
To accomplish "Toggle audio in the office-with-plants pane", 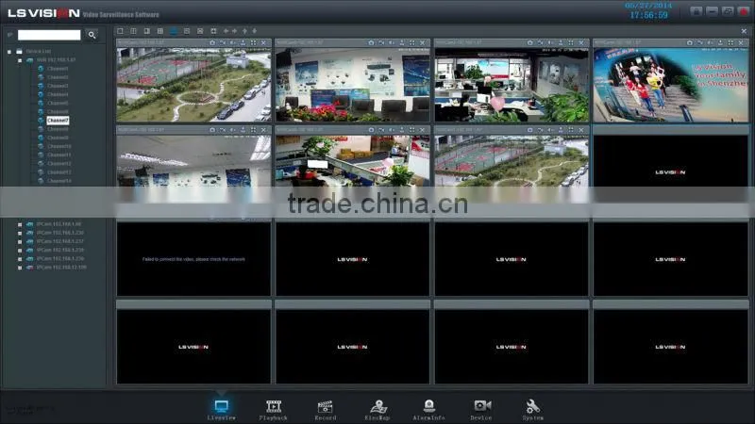I will point(550,42).
